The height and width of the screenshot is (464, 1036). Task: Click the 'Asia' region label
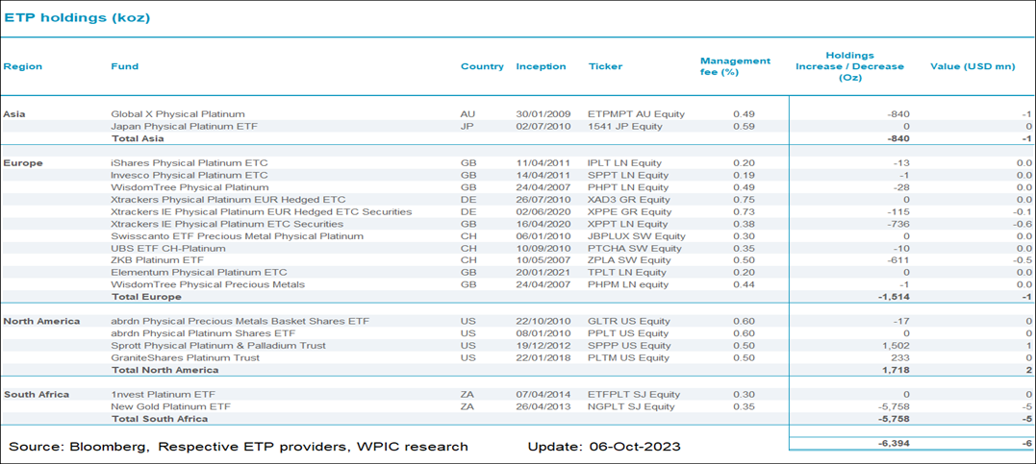(x=13, y=114)
